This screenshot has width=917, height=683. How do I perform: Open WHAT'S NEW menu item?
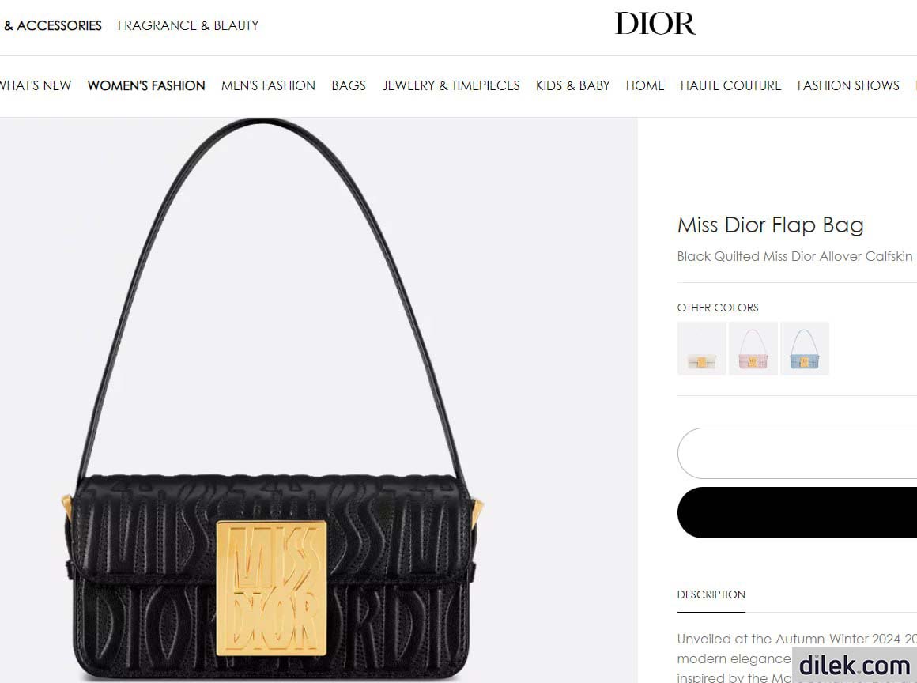36,85
